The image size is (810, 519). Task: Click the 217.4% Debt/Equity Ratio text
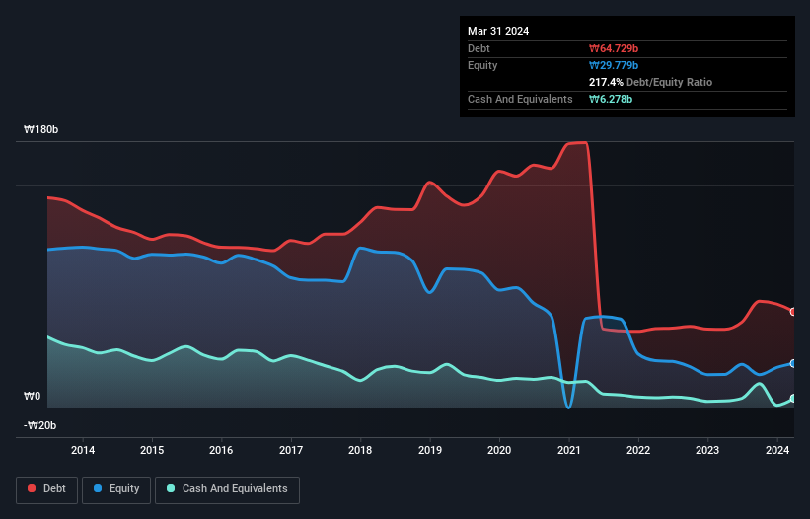tap(650, 82)
